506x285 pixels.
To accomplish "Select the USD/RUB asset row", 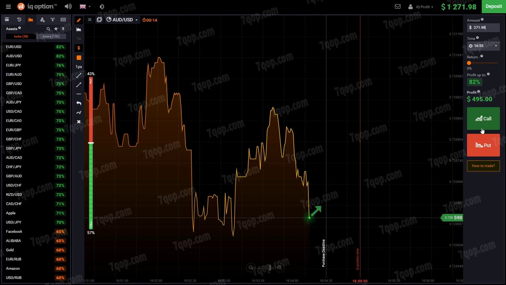I will pos(36,277).
